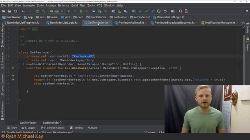Screen dimensions: 250x140
Task: Click the Git update project blue arrow
Action: [x=141, y=11]
